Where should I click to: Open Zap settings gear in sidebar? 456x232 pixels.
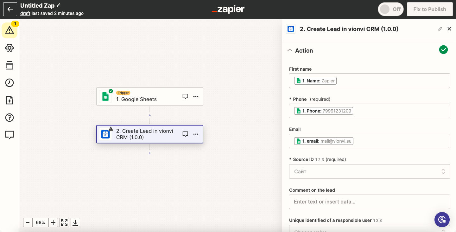point(9,48)
